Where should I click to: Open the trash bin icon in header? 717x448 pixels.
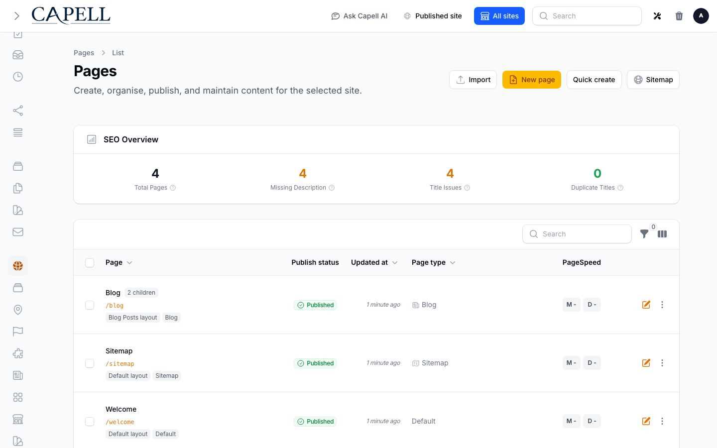[679, 16]
